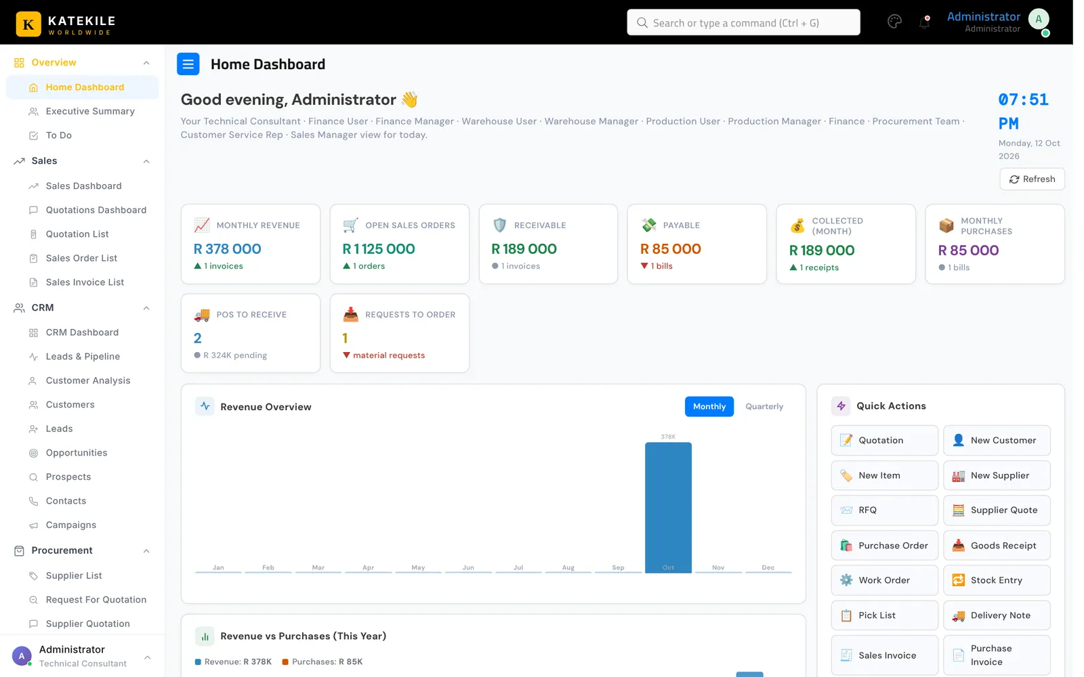
Task: Click the Open Sales Orders cart icon
Action: click(350, 225)
